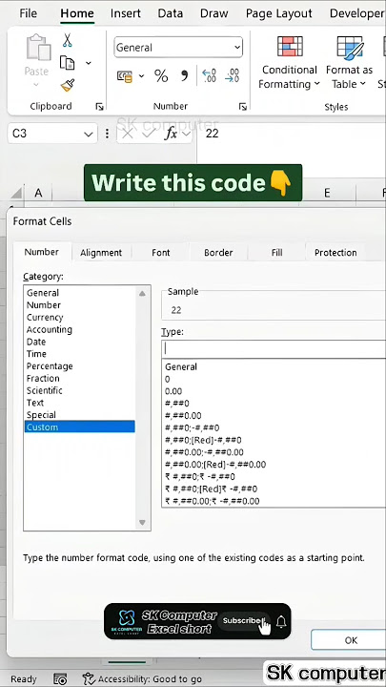Click the Cut scissors icon
The width and height of the screenshot is (386, 687).
pos(67,40)
